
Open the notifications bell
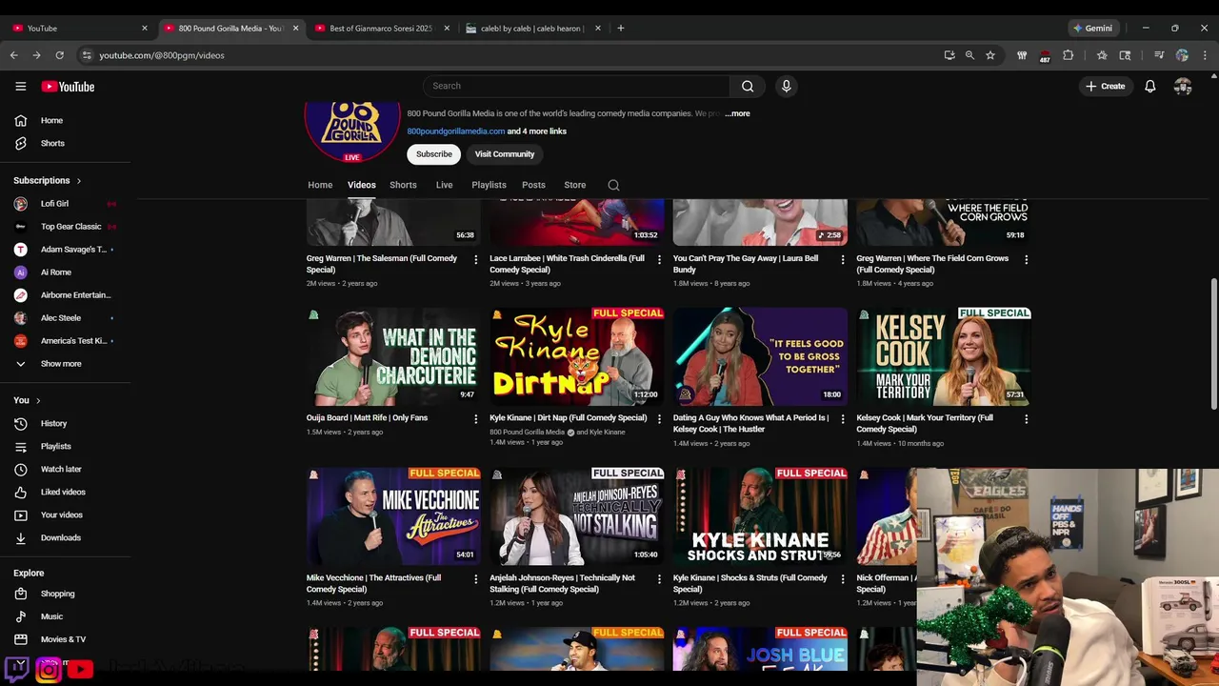(1150, 86)
